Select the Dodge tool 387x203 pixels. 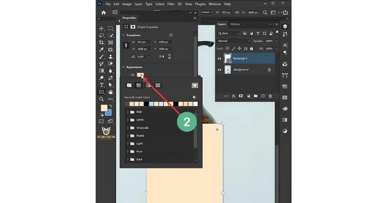click(x=101, y=78)
